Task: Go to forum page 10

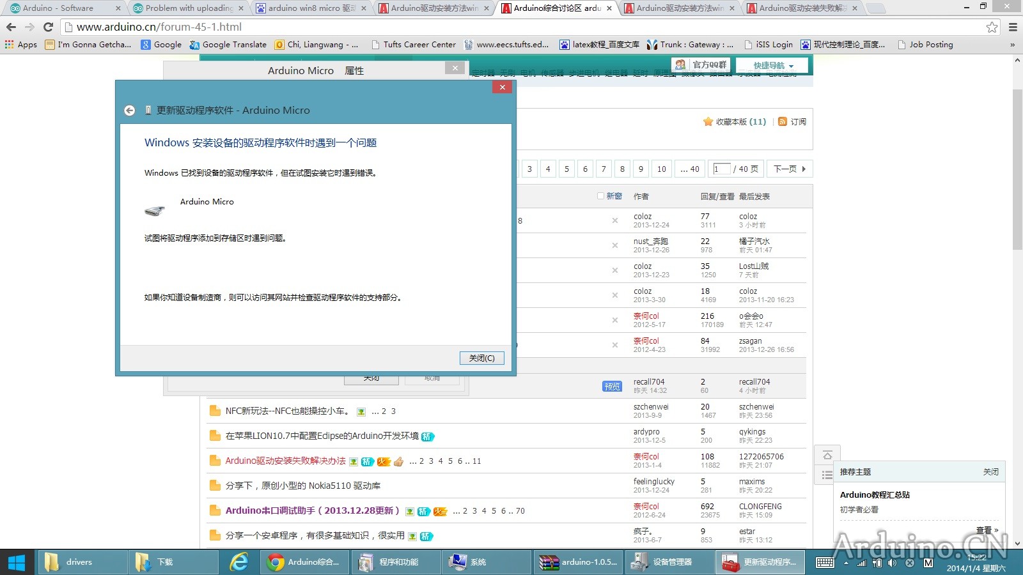Action: (662, 169)
